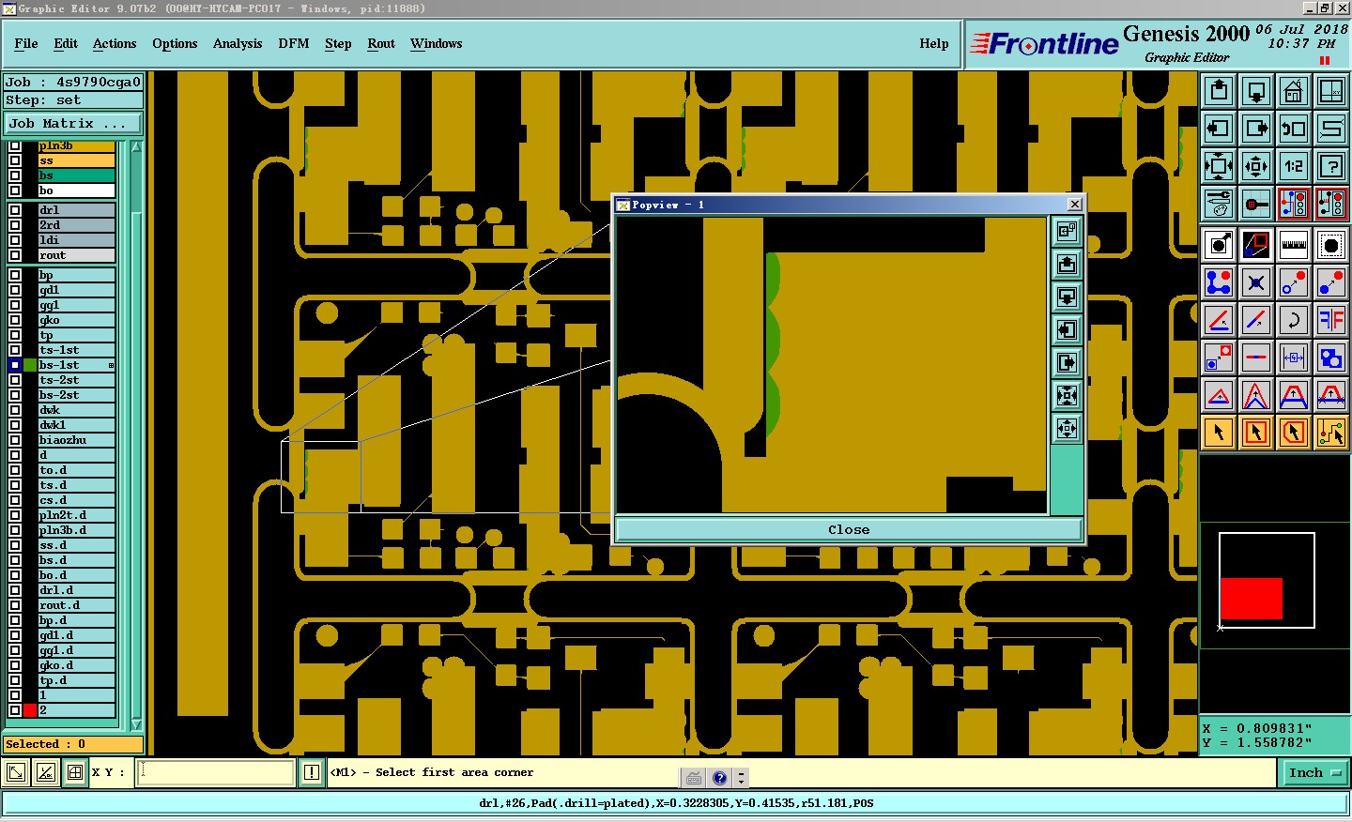Toggle the biaozhu layer checkbox
This screenshot has width=1352, height=822.
pyautogui.click(x=15, y=440)
